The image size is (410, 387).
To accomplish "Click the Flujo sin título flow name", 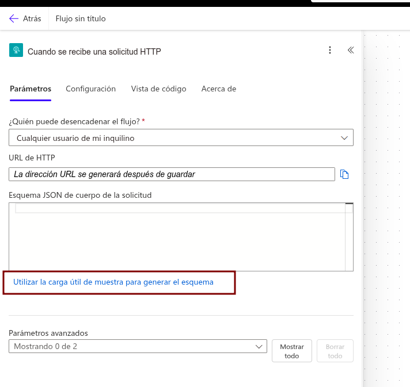I will coord(80,18).
